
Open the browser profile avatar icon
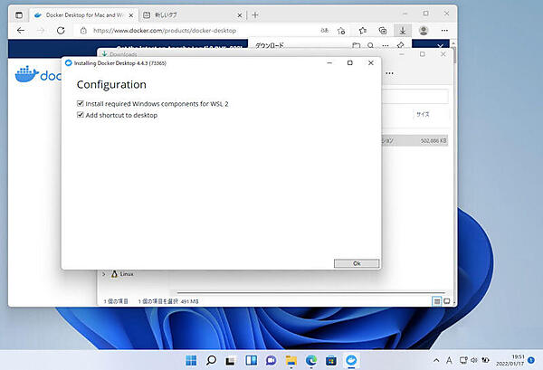tap(423, 31)
